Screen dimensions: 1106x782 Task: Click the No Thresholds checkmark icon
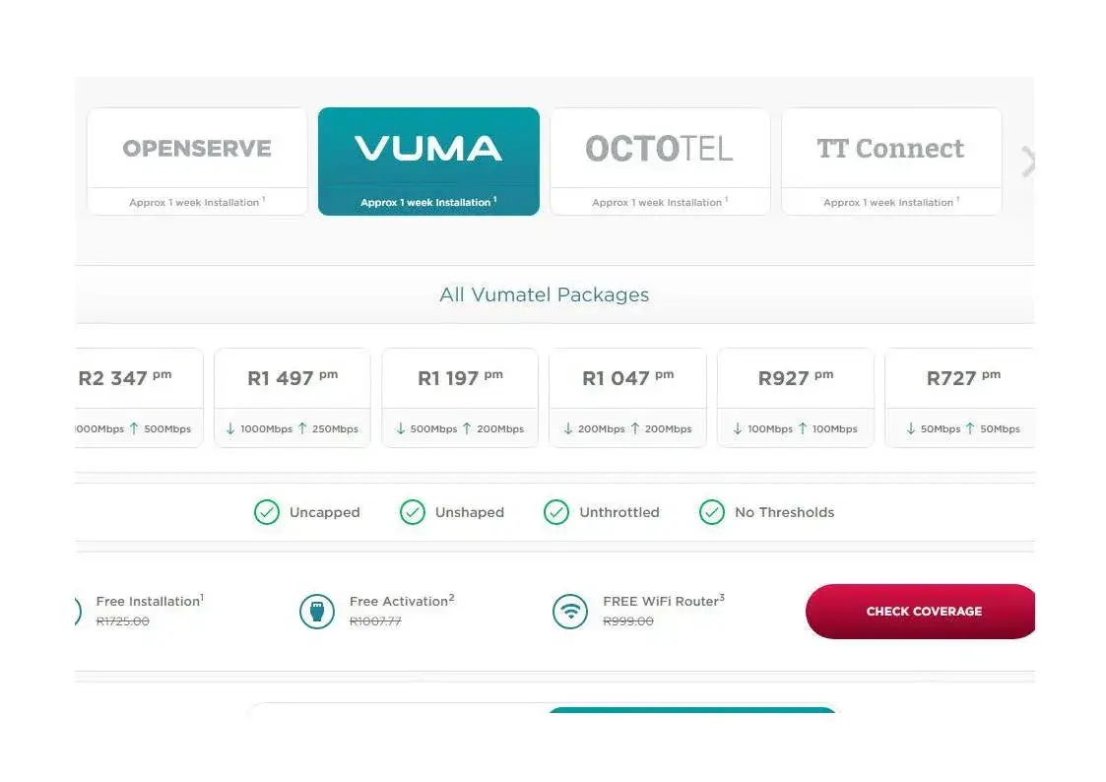[711, 512]
